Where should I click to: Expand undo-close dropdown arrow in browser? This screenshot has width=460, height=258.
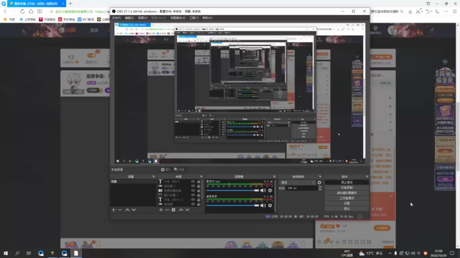click(432, 11)
